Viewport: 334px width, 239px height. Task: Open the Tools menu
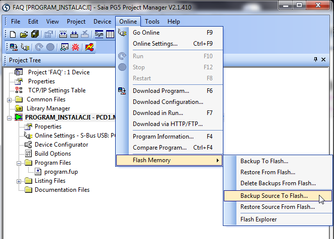pyautogui.click(x=152, y=22)
